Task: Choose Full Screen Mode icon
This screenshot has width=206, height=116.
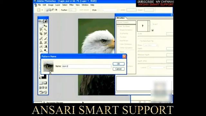Action: tap(46, 88)
